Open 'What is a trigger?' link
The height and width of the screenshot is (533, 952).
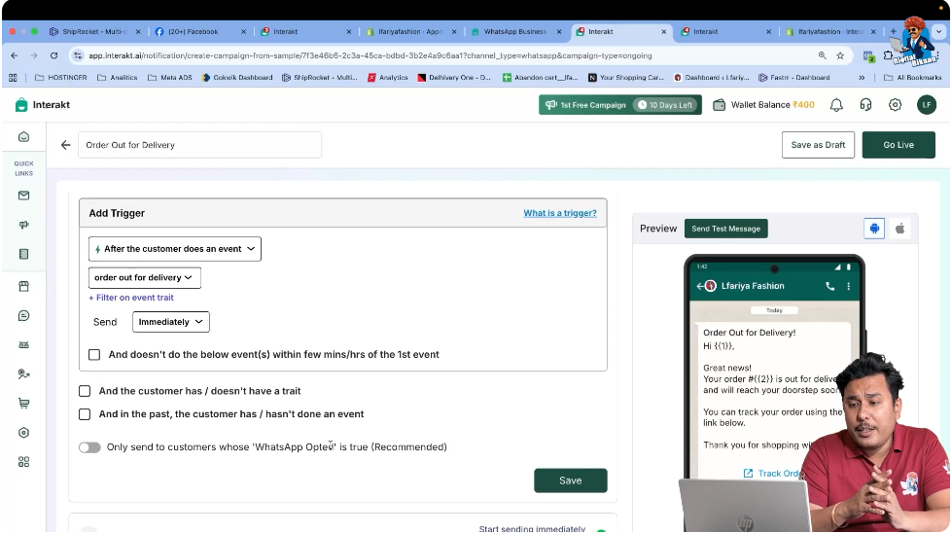pos(560,213)
